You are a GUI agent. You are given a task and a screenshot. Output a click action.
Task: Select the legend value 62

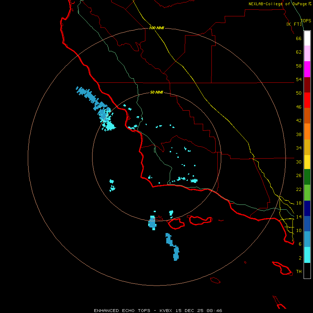coord(299,52)
